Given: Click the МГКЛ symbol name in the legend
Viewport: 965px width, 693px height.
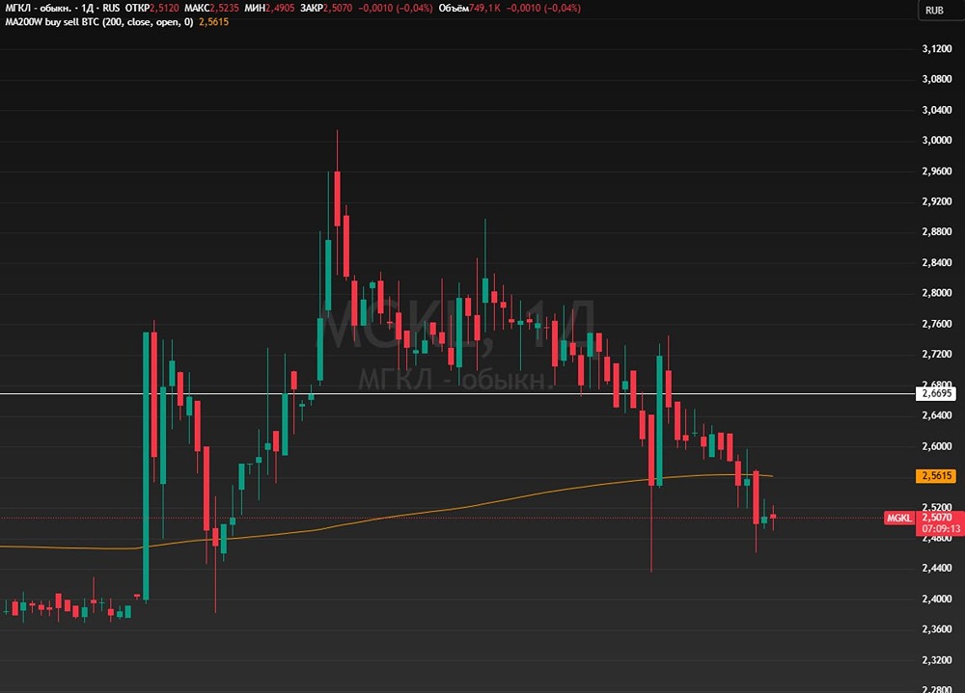Looking at the screenshot, I should point(40,8).
